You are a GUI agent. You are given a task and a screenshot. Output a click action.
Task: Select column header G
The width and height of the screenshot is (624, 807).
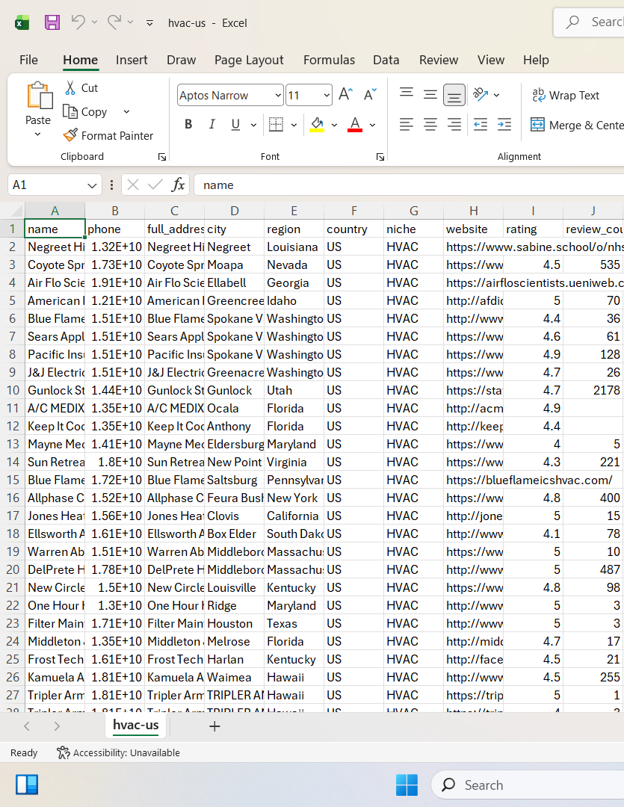(413, 211)
